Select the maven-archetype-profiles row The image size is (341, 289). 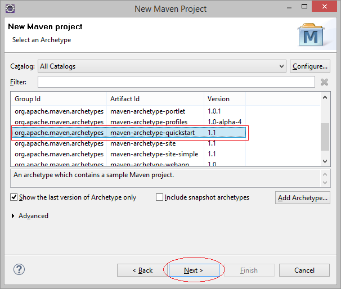point(128,122)
